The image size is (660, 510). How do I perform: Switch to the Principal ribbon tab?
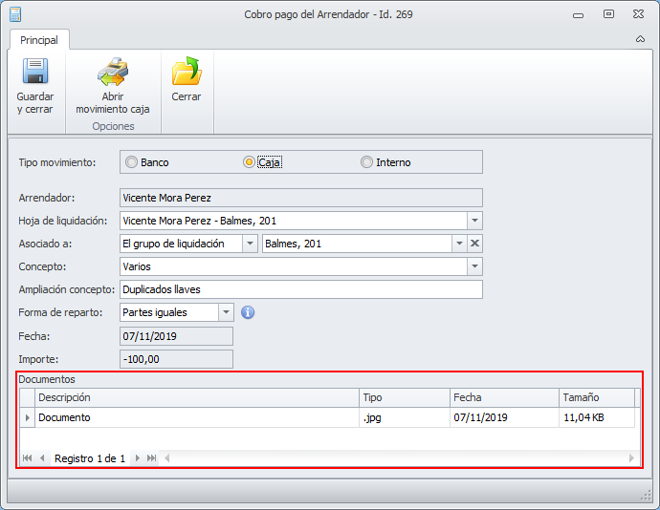tap(39, 40)
